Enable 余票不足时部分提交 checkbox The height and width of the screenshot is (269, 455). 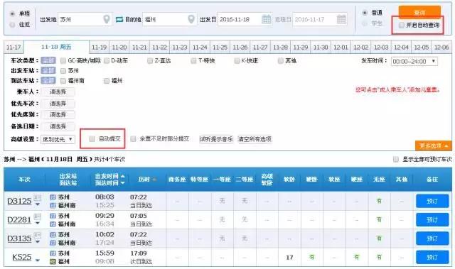133,139
